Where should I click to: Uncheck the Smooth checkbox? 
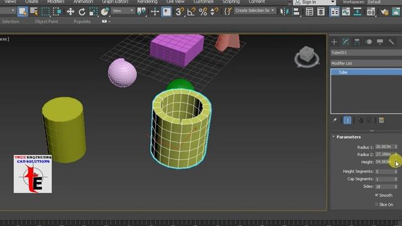coord(377,195)
